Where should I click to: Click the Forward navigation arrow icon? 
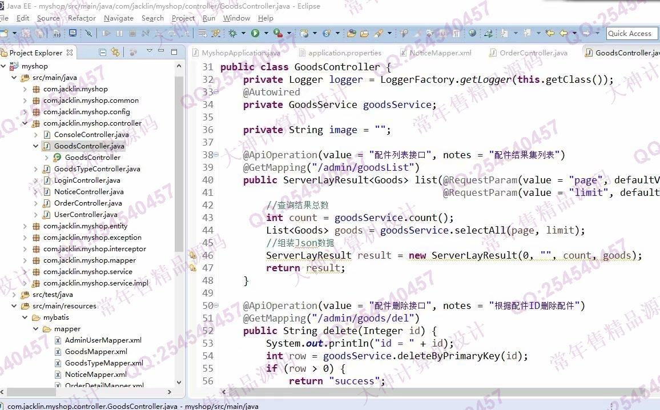pyautogui.click(x=586, y=33)
